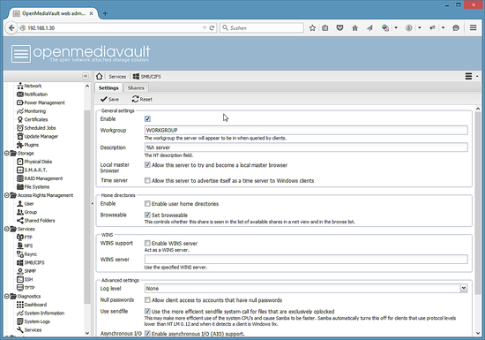Open Certificates in the sidebar
This screenshot has width=485, height=340.
point(33,119)
